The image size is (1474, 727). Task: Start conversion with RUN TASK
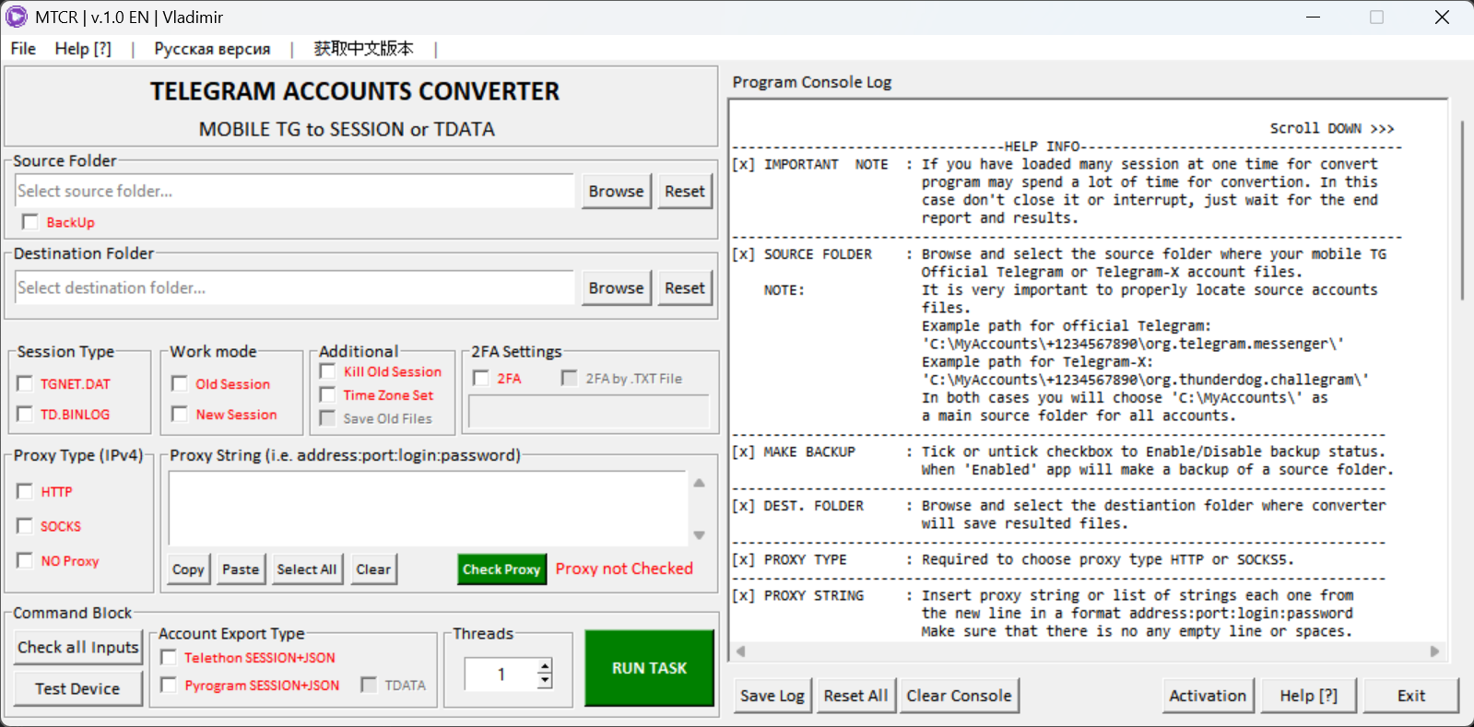(649, 668)
